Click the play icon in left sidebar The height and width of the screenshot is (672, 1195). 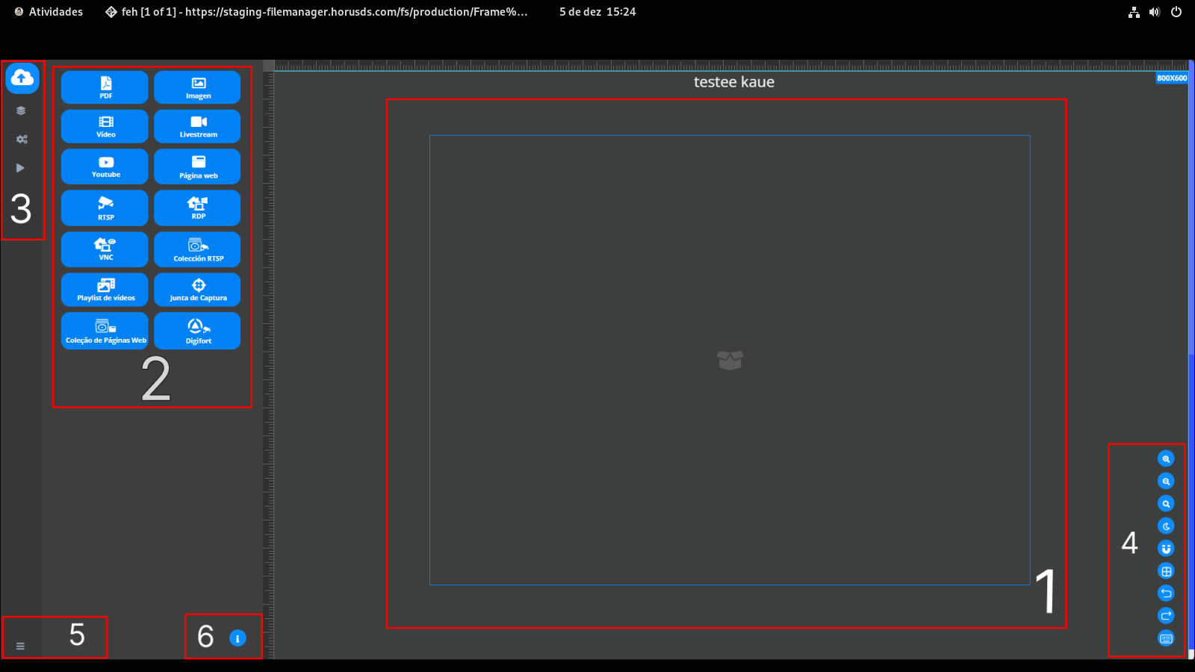pos(20,168)
